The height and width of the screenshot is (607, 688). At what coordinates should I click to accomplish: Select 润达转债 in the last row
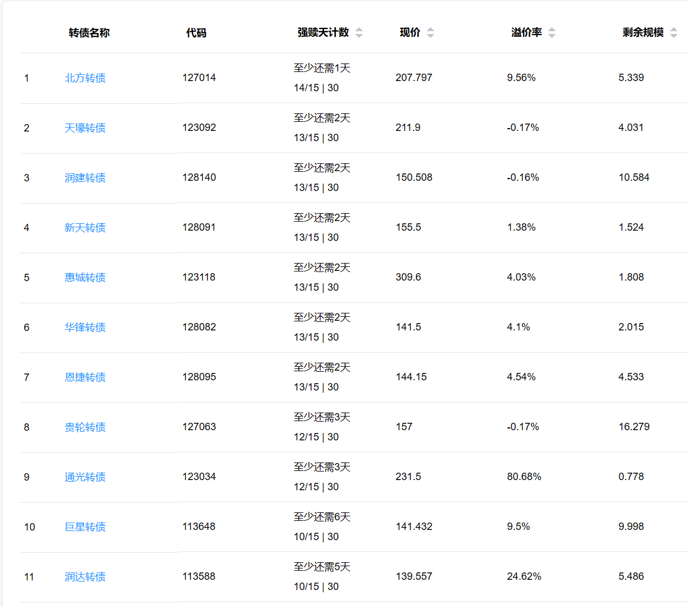pos(85,577)
